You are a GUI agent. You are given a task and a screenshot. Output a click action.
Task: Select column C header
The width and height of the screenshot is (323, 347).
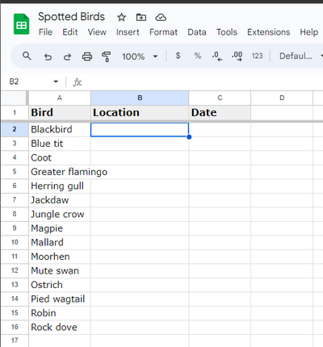220,98
